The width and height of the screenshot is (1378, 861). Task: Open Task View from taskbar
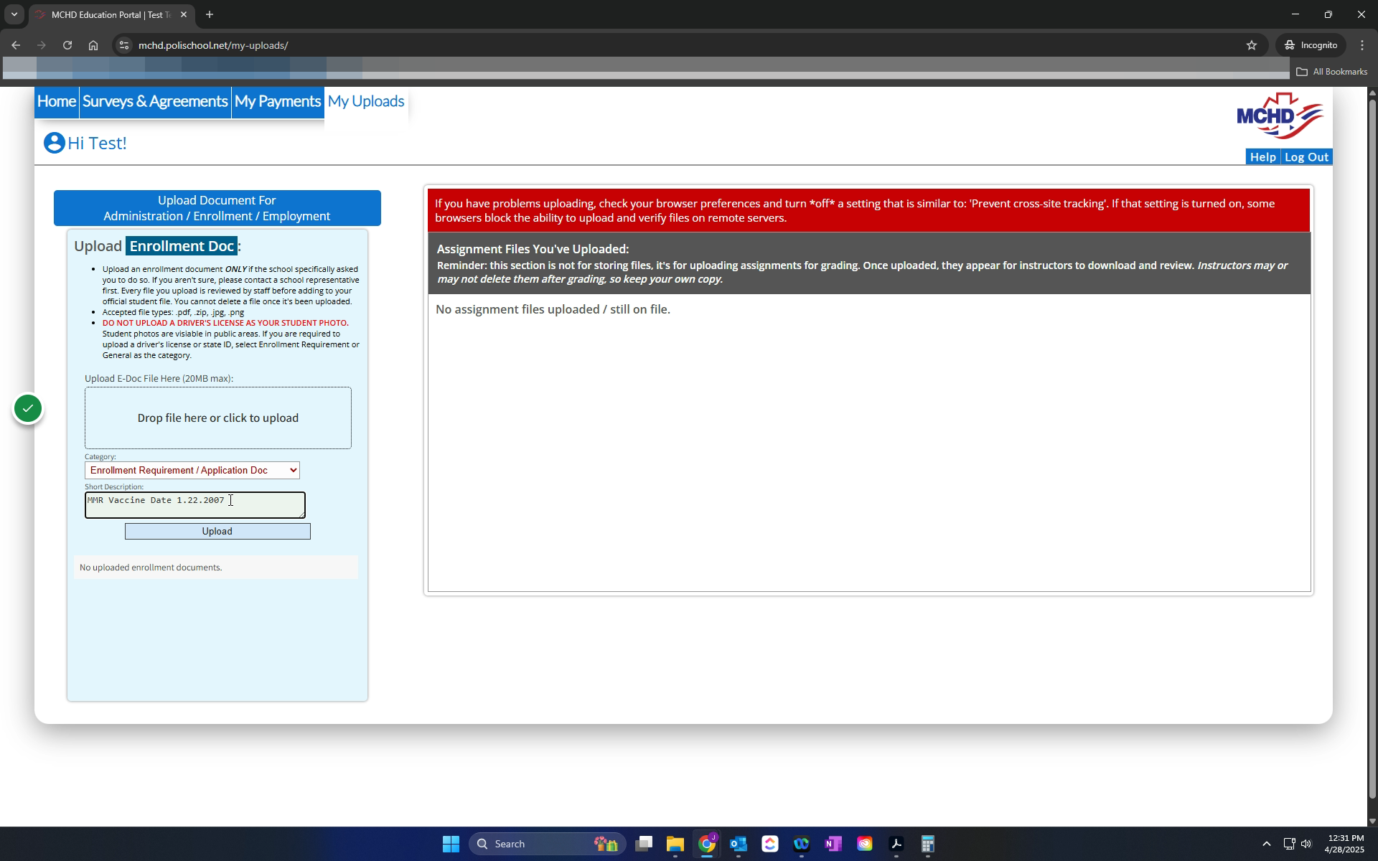point(644,844)
